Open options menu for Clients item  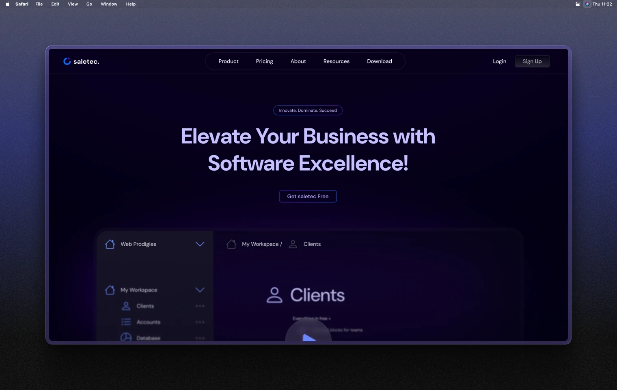tap(199, 306)
